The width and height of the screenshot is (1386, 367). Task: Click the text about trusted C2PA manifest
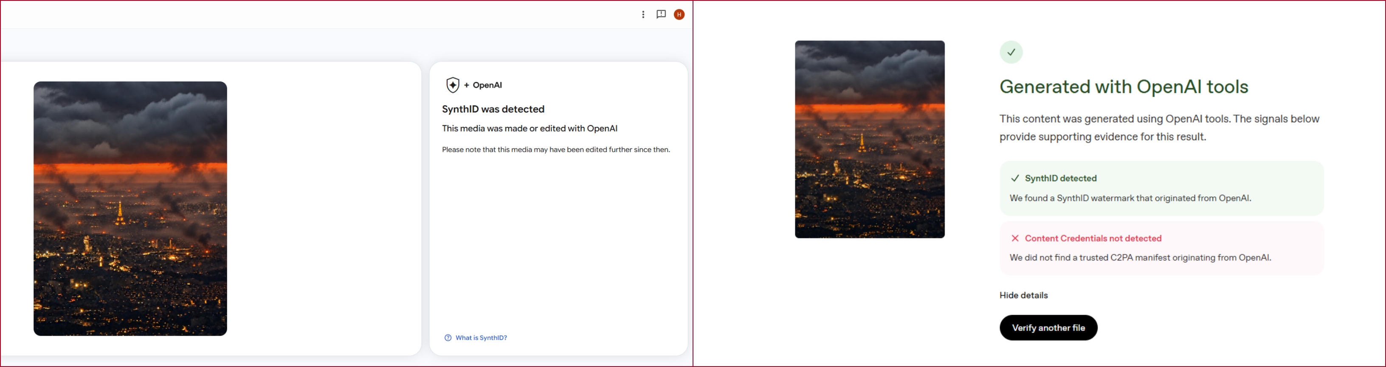pyautogui.click(x=1140, y=258)
